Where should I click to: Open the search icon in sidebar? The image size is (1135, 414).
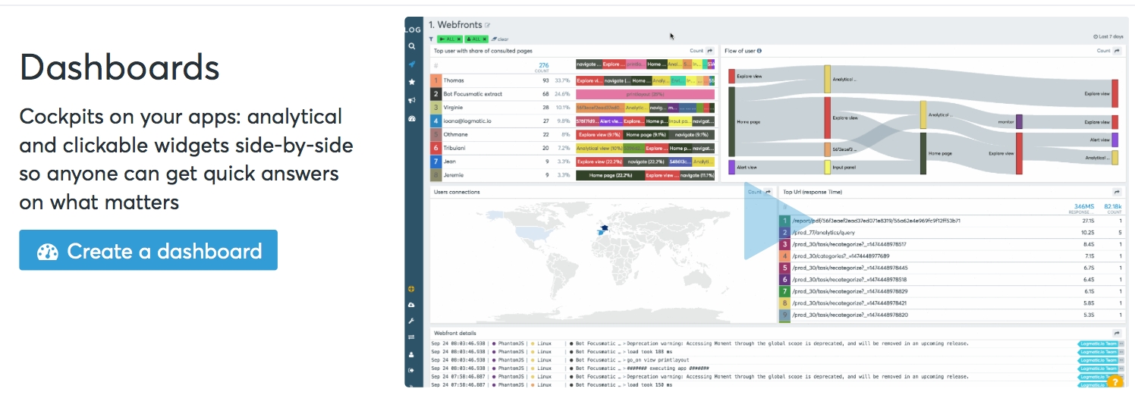(x=412, y=46)
